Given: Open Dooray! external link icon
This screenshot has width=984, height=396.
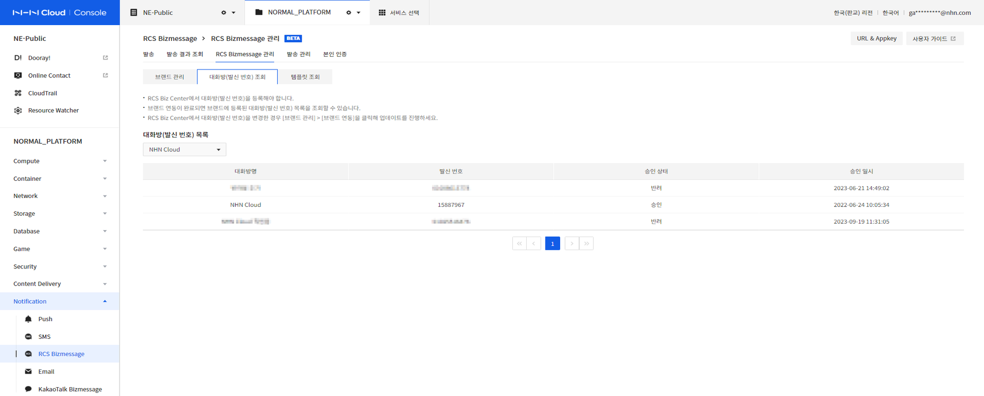Looking at the screenshot, I should click(x=105, y=58).
